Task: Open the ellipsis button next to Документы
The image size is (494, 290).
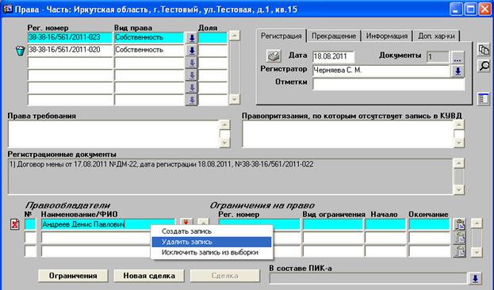Action: (x=458, y=57)
